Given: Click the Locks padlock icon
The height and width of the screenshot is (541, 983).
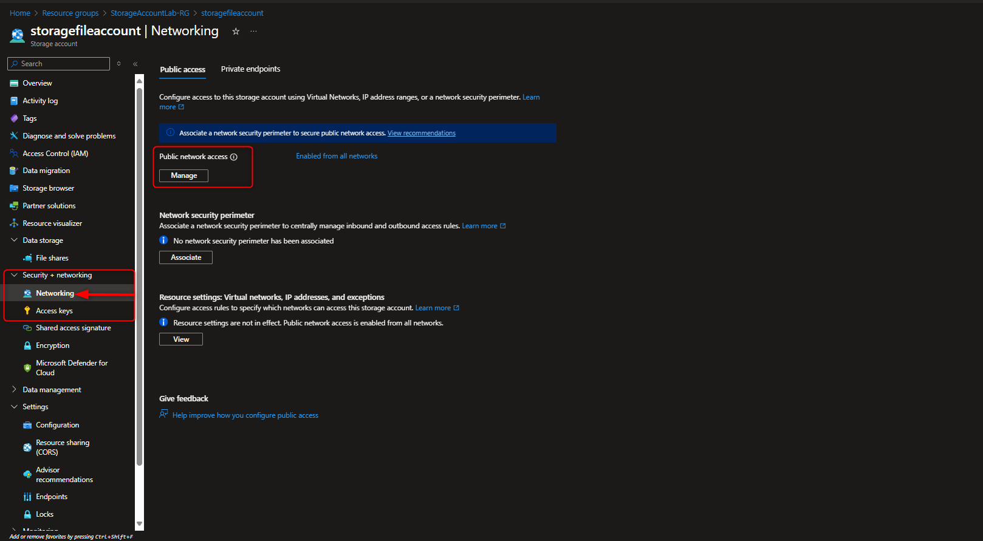Looking at the screenshot, I should coord(27,514).
